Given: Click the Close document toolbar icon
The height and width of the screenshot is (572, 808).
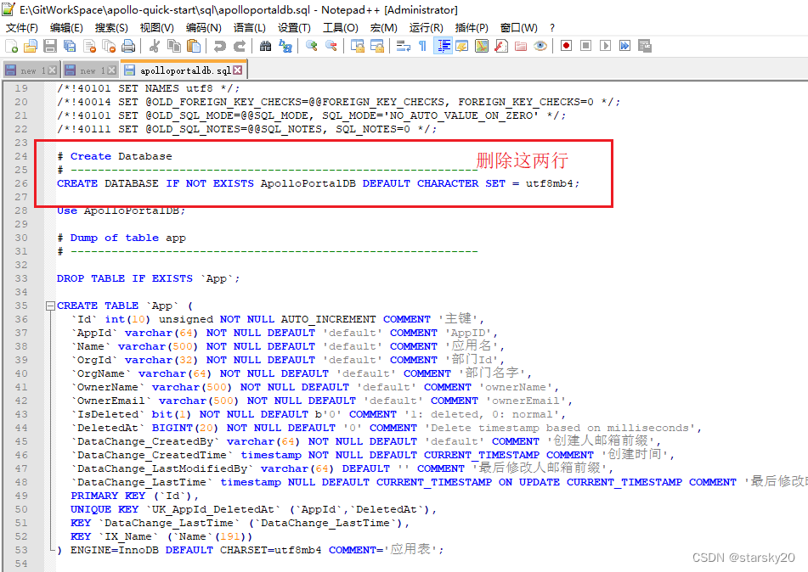Looking at the screenshot, I should [89, 47].
